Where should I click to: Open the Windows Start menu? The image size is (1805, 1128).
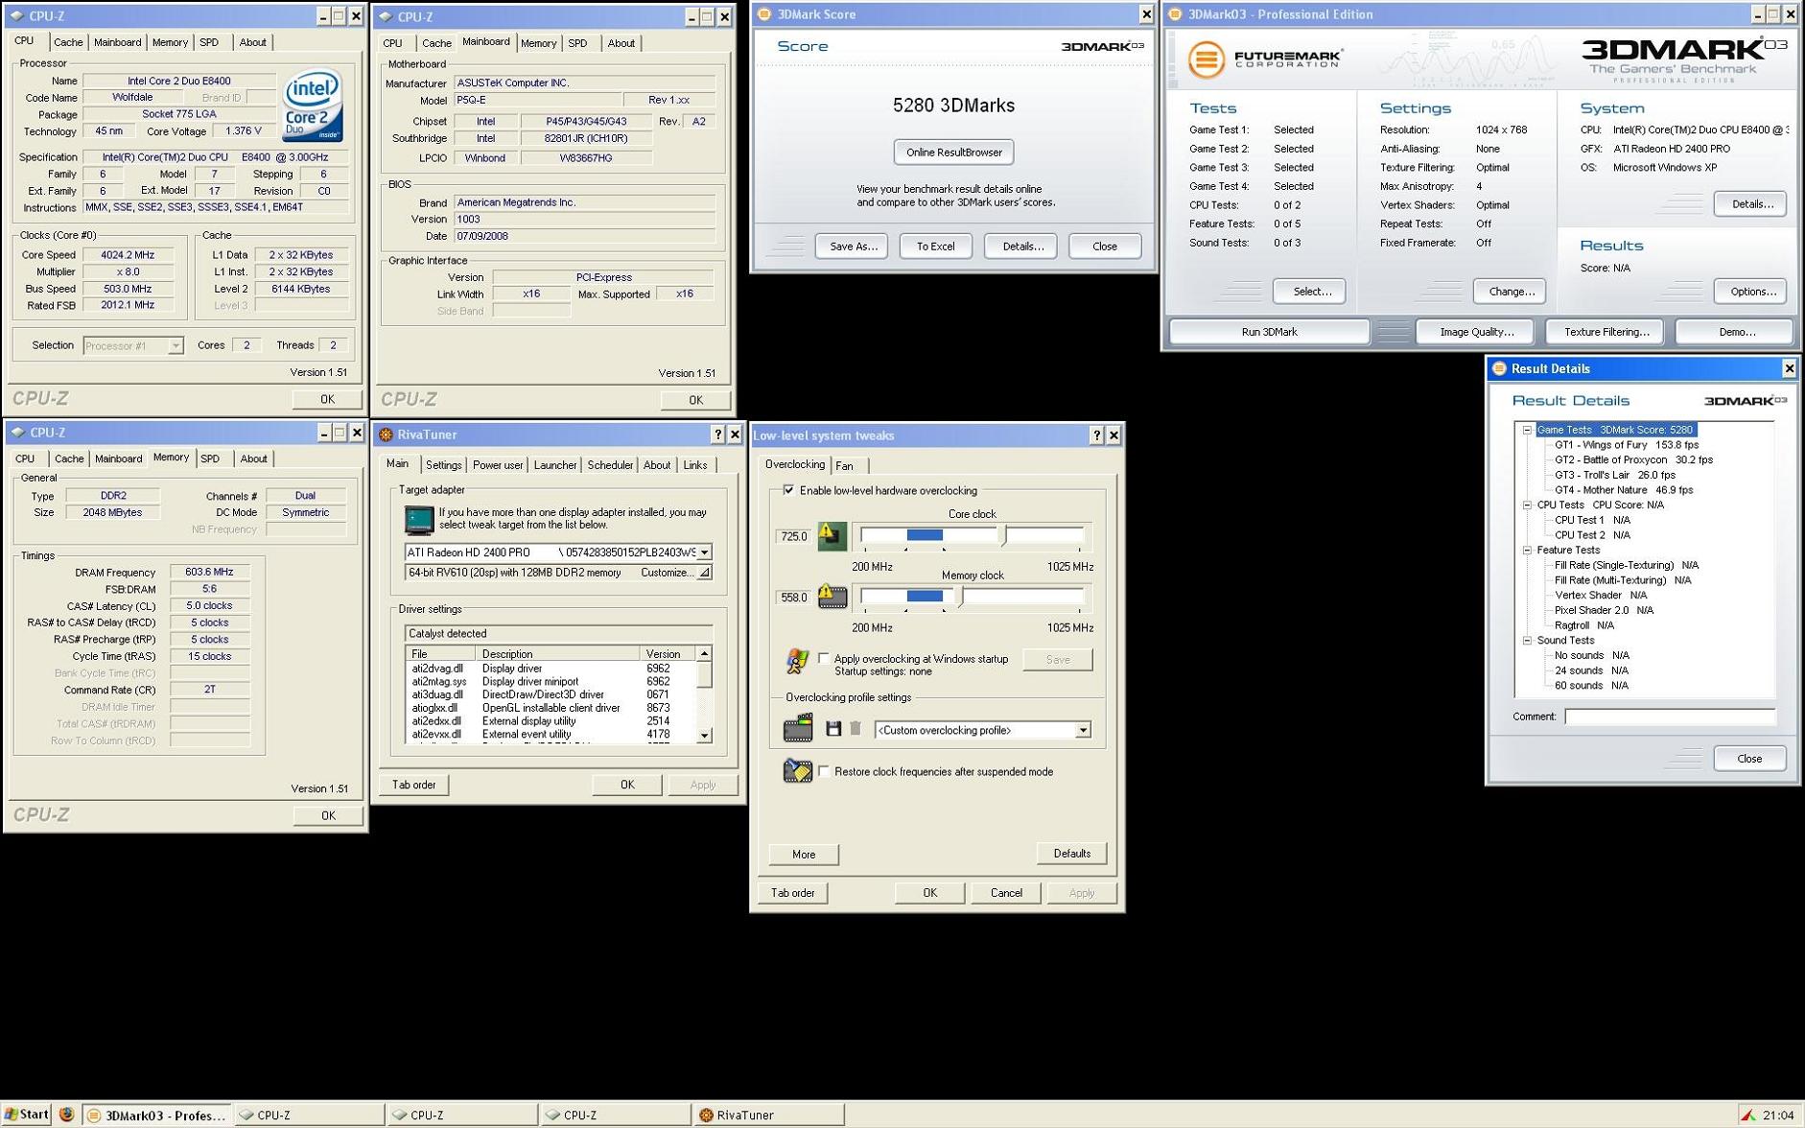(26, 1115)
